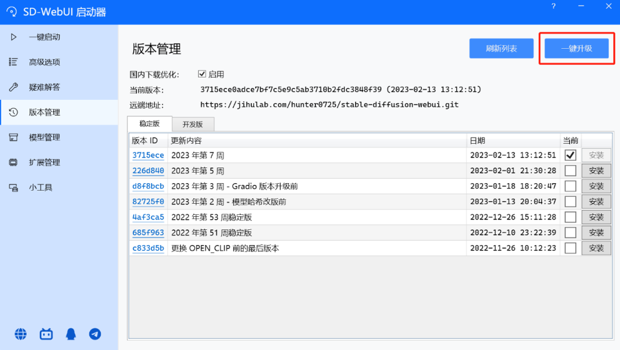
Task: Check the current box for 82725f0
Action: click(570, 202)
